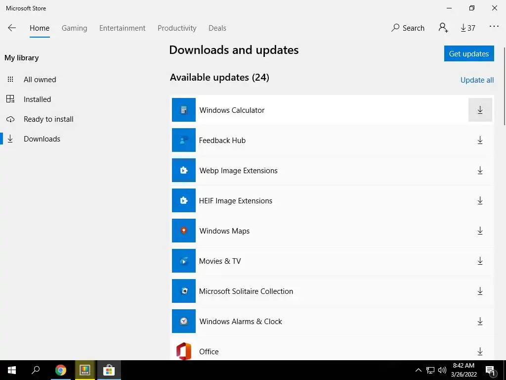This screenshot has height=380, width=506.
Task: Click the Windows Calculator app icon
Action: point(184,110)
